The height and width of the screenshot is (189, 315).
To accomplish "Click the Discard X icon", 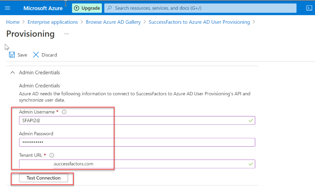I will coord(36,55).
